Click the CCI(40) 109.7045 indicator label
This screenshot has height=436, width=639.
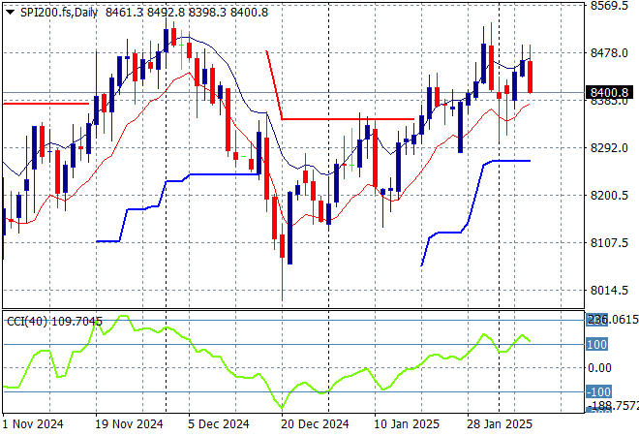(x=54, y=322)
